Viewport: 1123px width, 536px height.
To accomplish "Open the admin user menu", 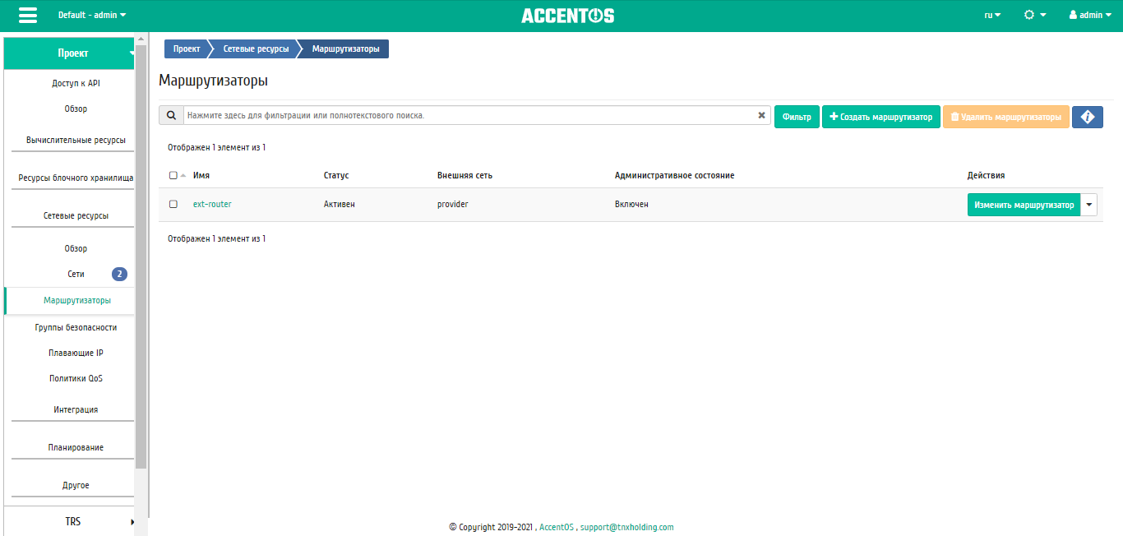I will (1090, 16).
